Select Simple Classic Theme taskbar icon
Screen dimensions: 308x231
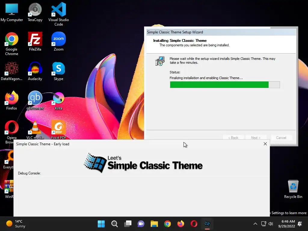click(207, 224)
